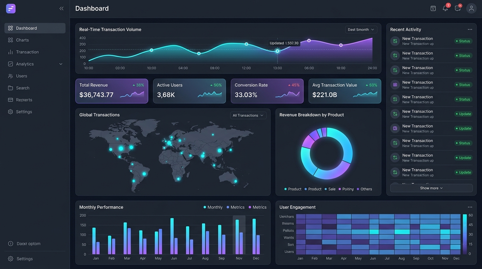The width and height of the screenshot is (482, 269).
Task: Open Recent Activity three-dot options
Action: pyautogui.click(x=470, y=29)
